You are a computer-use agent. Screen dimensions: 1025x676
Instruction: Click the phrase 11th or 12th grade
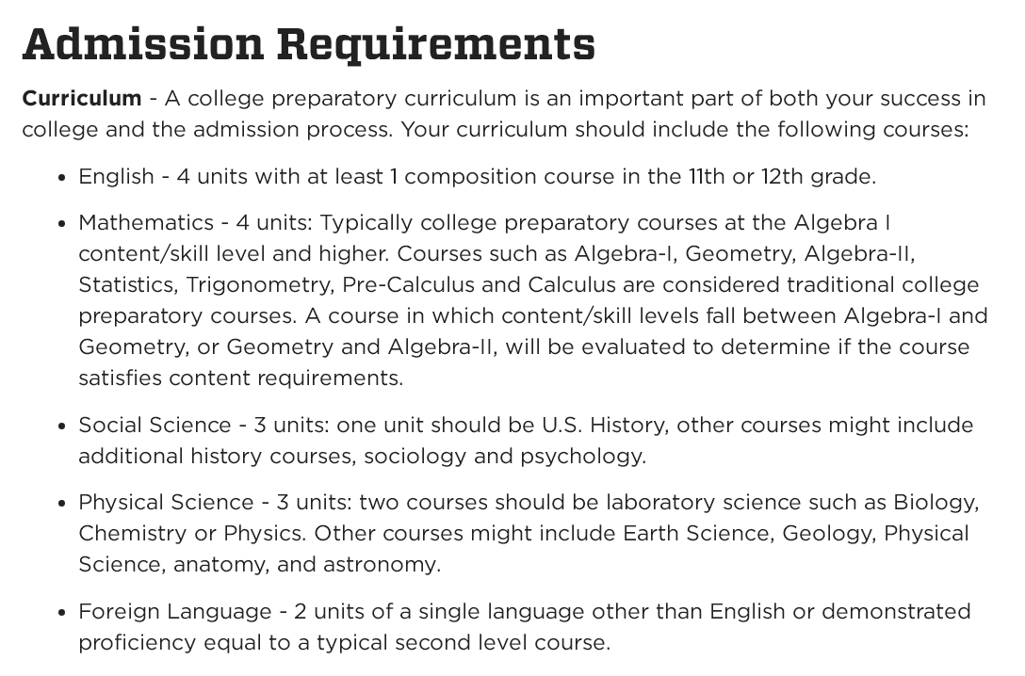[x=782, y=176]
